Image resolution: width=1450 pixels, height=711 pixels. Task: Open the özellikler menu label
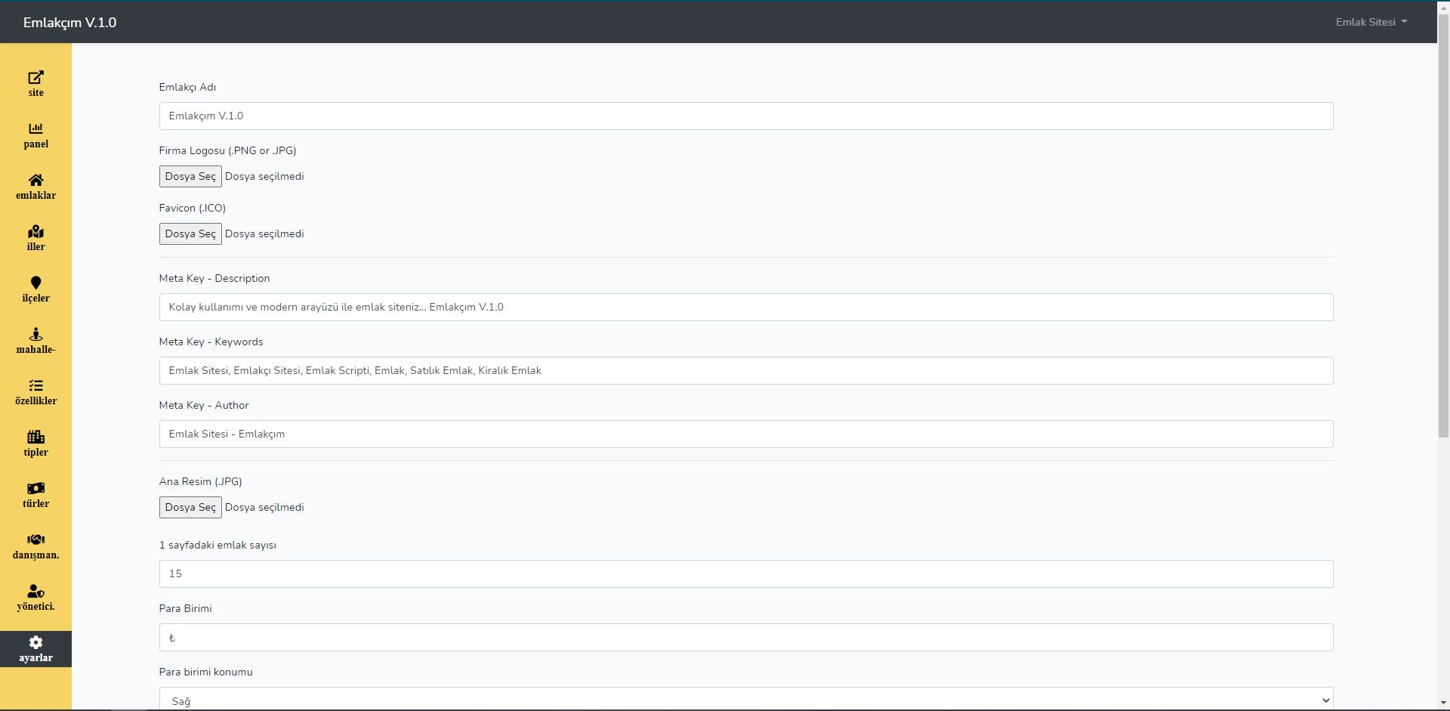(35, 401)
